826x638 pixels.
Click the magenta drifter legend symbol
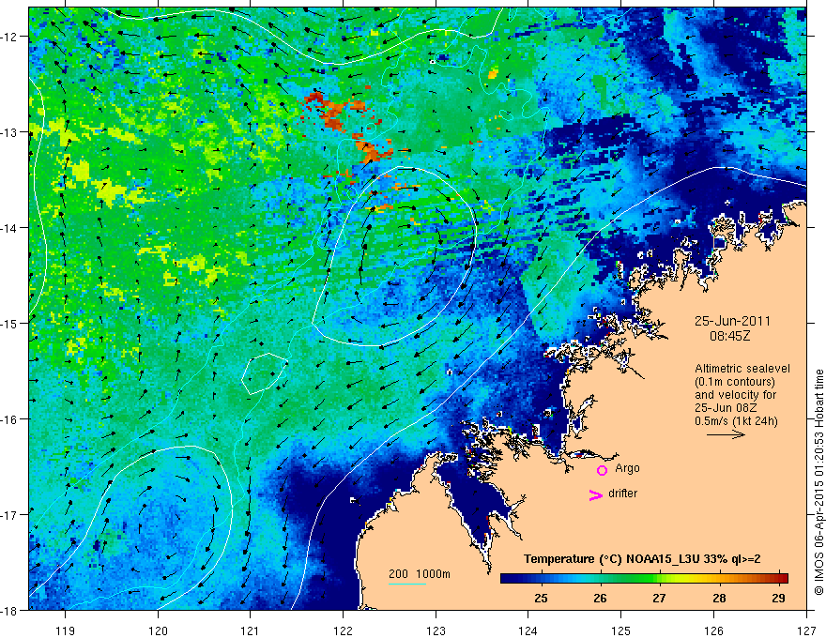tap(596, 494)
